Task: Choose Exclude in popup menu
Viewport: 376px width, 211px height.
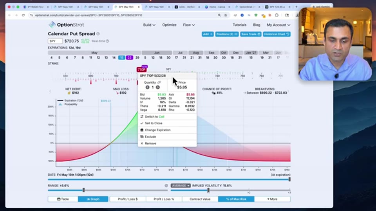Action: (167, 137)
